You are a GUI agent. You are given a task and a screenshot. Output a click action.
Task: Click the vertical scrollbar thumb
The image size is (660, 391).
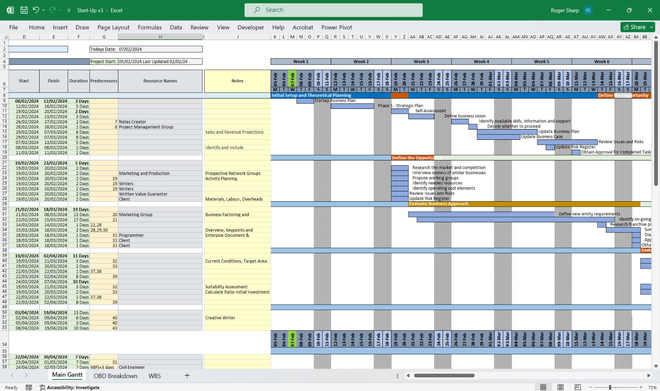pyautogui.click(x=656, y=113)
